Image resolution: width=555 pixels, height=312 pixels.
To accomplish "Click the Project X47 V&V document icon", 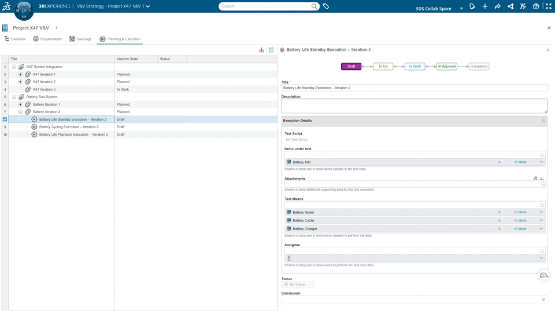I will (x=5, y=28).
